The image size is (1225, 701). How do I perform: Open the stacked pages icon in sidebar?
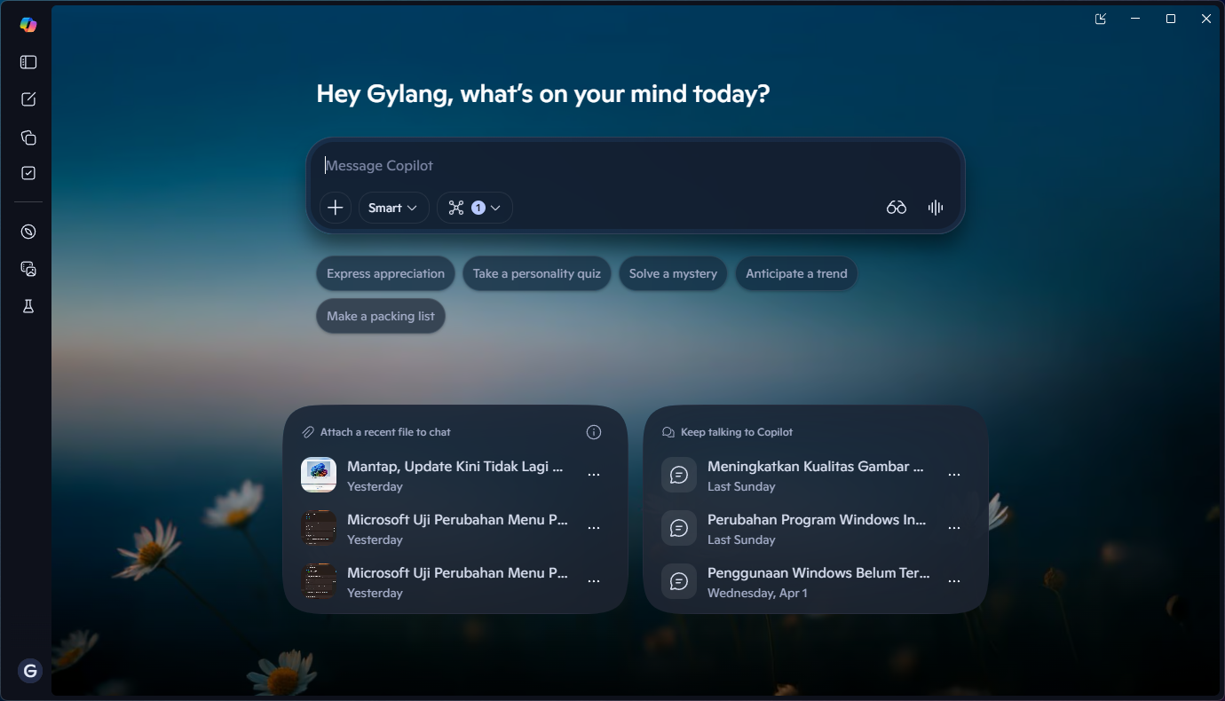pyautogui.click(x=28, y=138)
